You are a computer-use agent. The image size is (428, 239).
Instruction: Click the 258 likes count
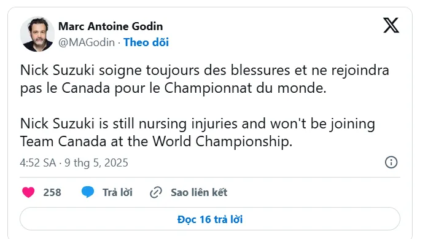(52, 192)
